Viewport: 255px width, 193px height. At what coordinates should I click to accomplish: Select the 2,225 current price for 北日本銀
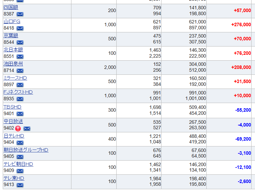(x=155, y=56)
